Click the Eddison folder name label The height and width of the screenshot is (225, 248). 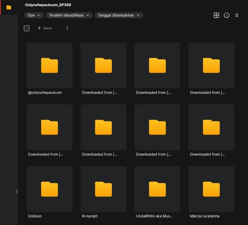point(35,216)
